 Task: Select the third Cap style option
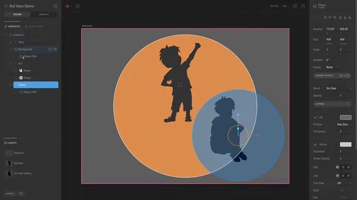point(349,167)
